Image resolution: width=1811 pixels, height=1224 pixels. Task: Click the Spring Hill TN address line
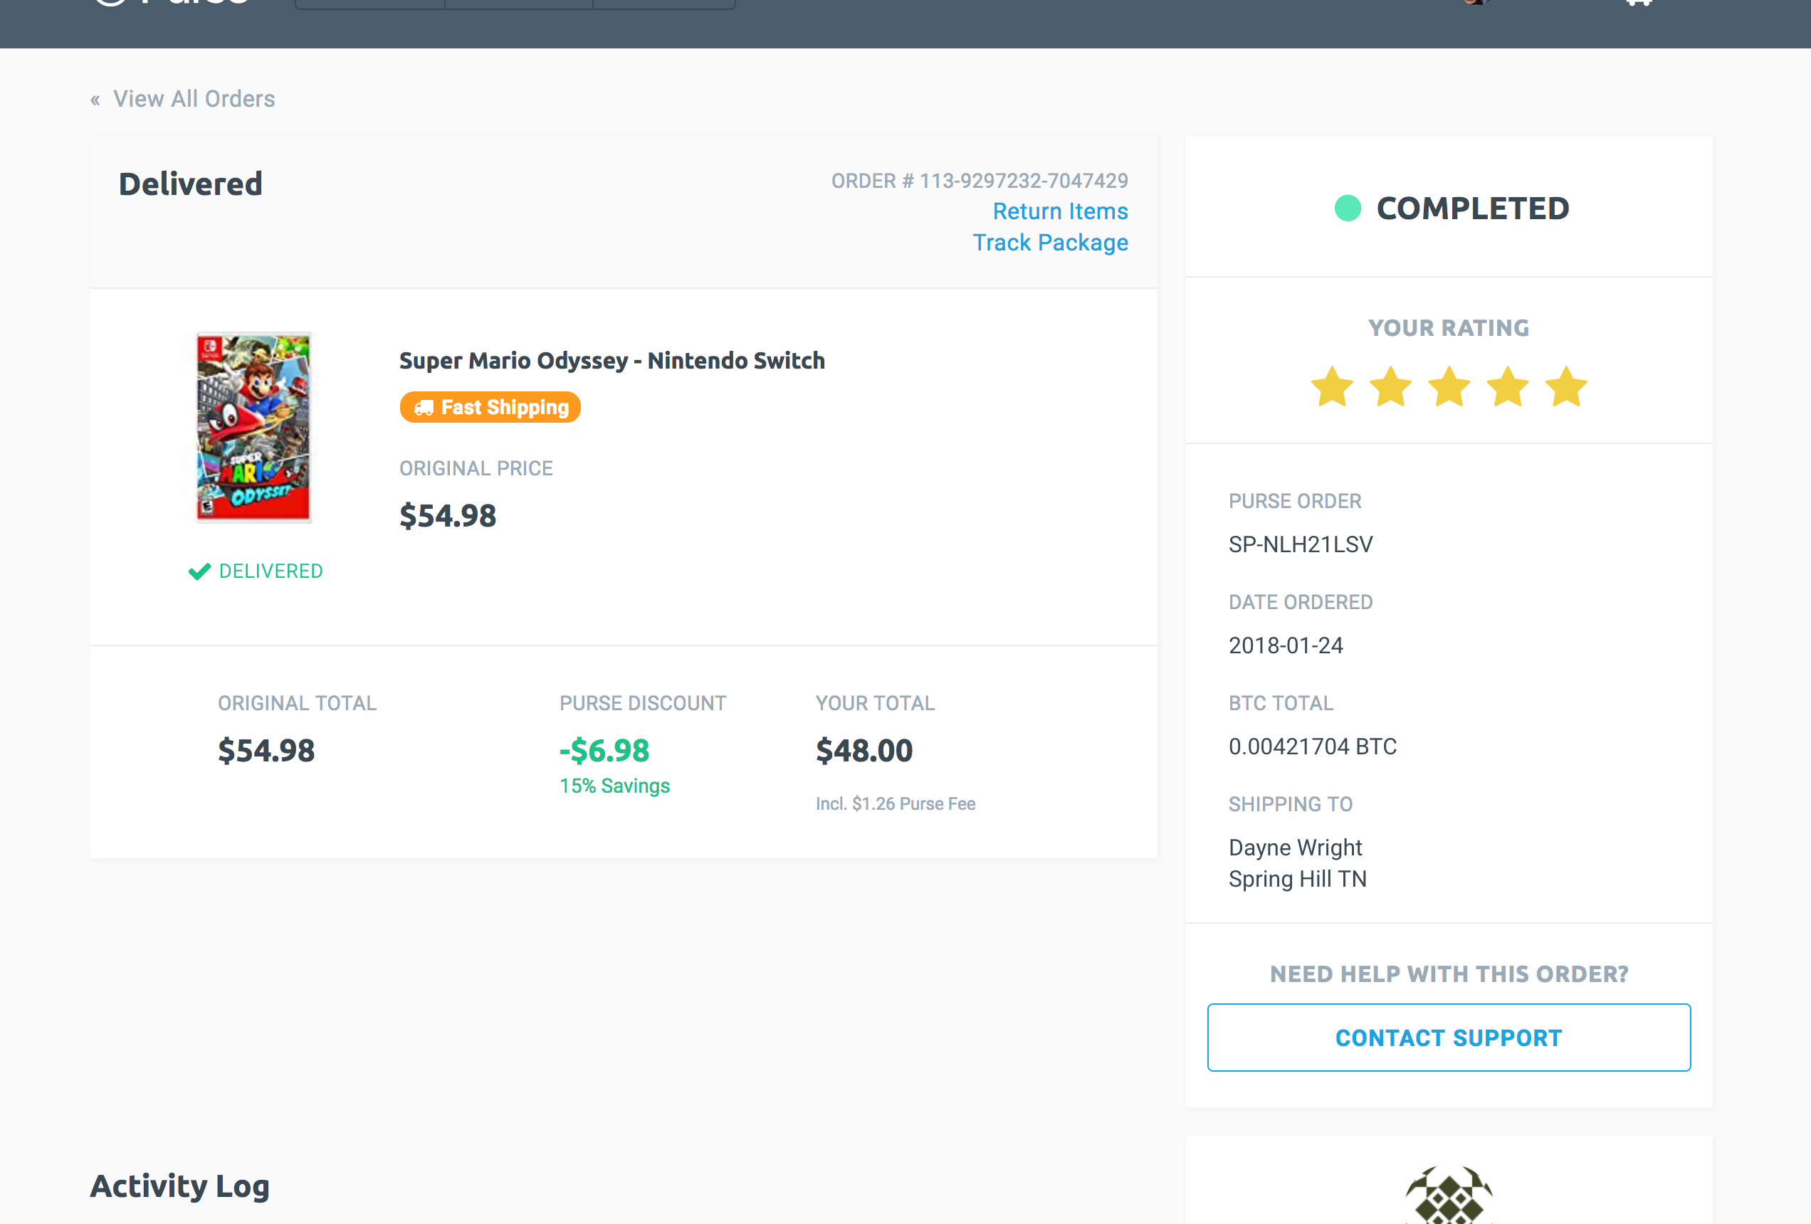pos(1298,879)
